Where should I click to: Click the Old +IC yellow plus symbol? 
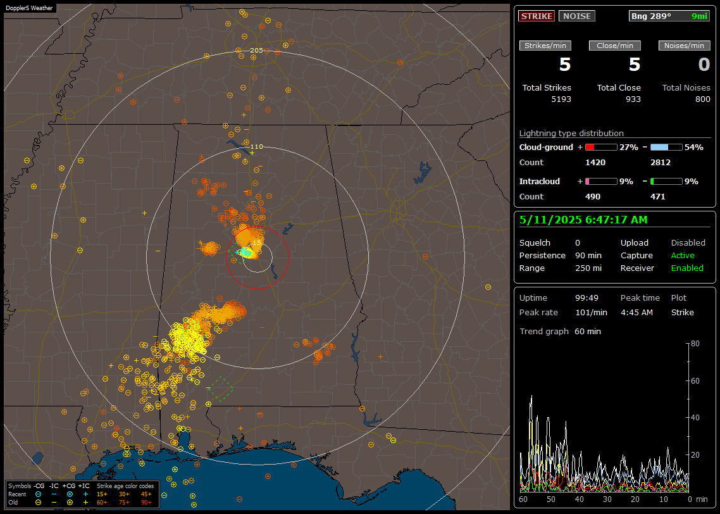[x=86, y=503]
